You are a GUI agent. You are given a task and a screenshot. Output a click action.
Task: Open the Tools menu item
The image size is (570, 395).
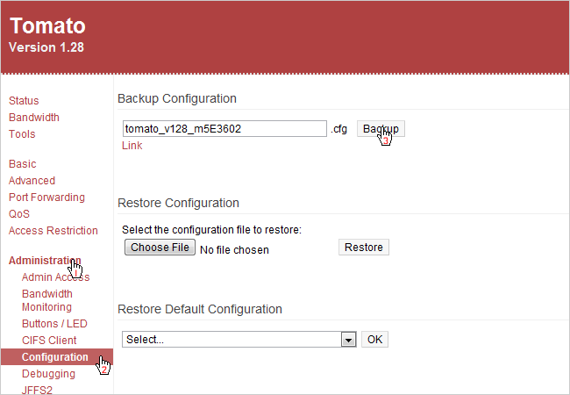click(x=22, y=134)
